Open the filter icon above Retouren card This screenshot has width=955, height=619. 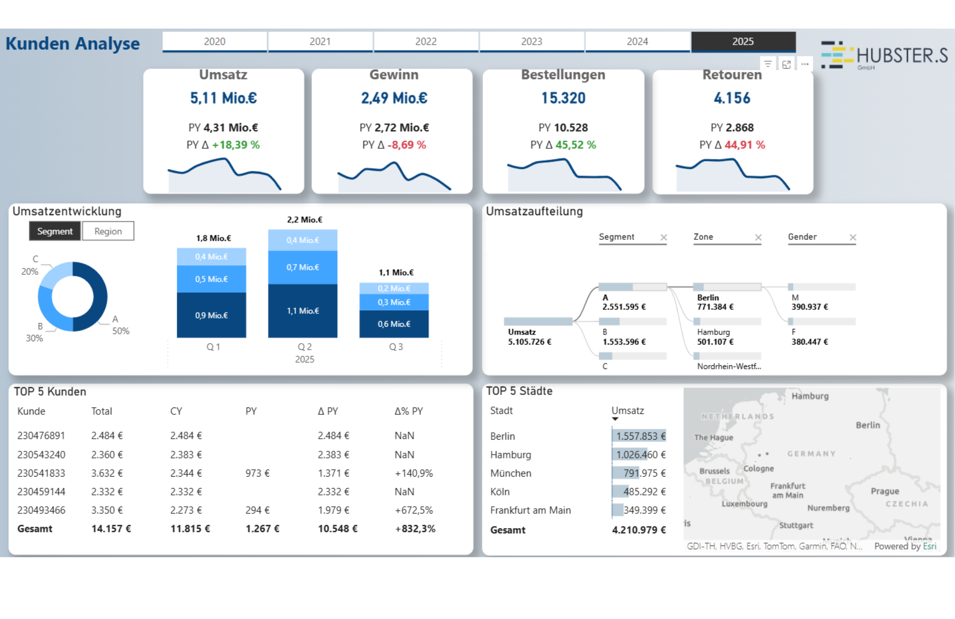click(x=768, y=64)
